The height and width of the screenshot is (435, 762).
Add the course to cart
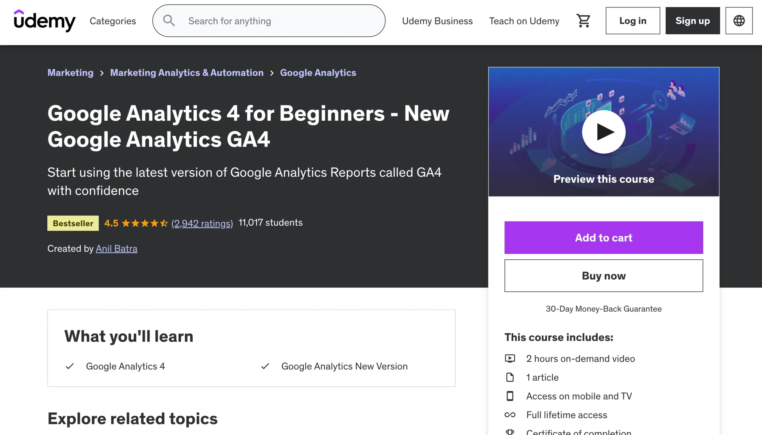pyautogui.click(x=604, y=238)
